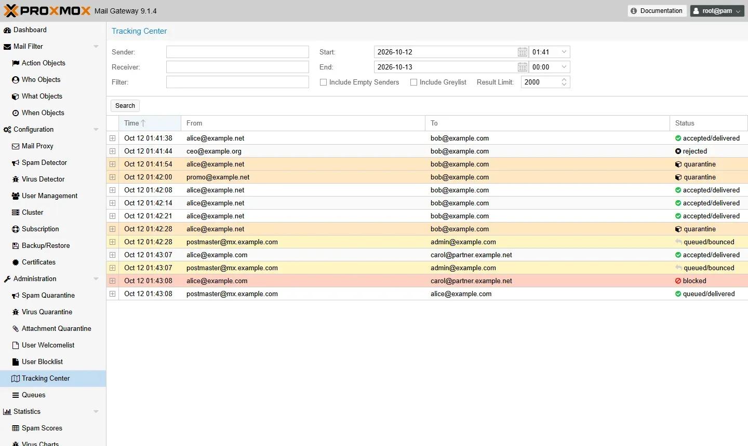The width and height of the screenshot is (748, 446).
Task: Open the End date calendar picker icon
Action: (523, 67)
